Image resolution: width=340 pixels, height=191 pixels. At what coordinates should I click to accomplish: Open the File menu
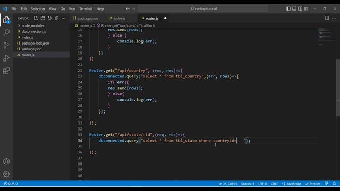pyautogui.click(x=14, y=9)
